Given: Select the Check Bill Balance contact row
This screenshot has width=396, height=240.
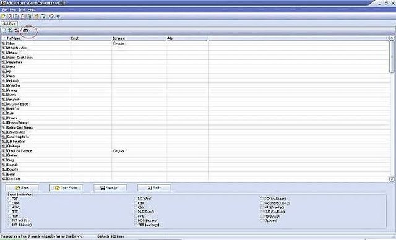Looking at the screenshot, I should pyautogui.click(x=196, y=151).
